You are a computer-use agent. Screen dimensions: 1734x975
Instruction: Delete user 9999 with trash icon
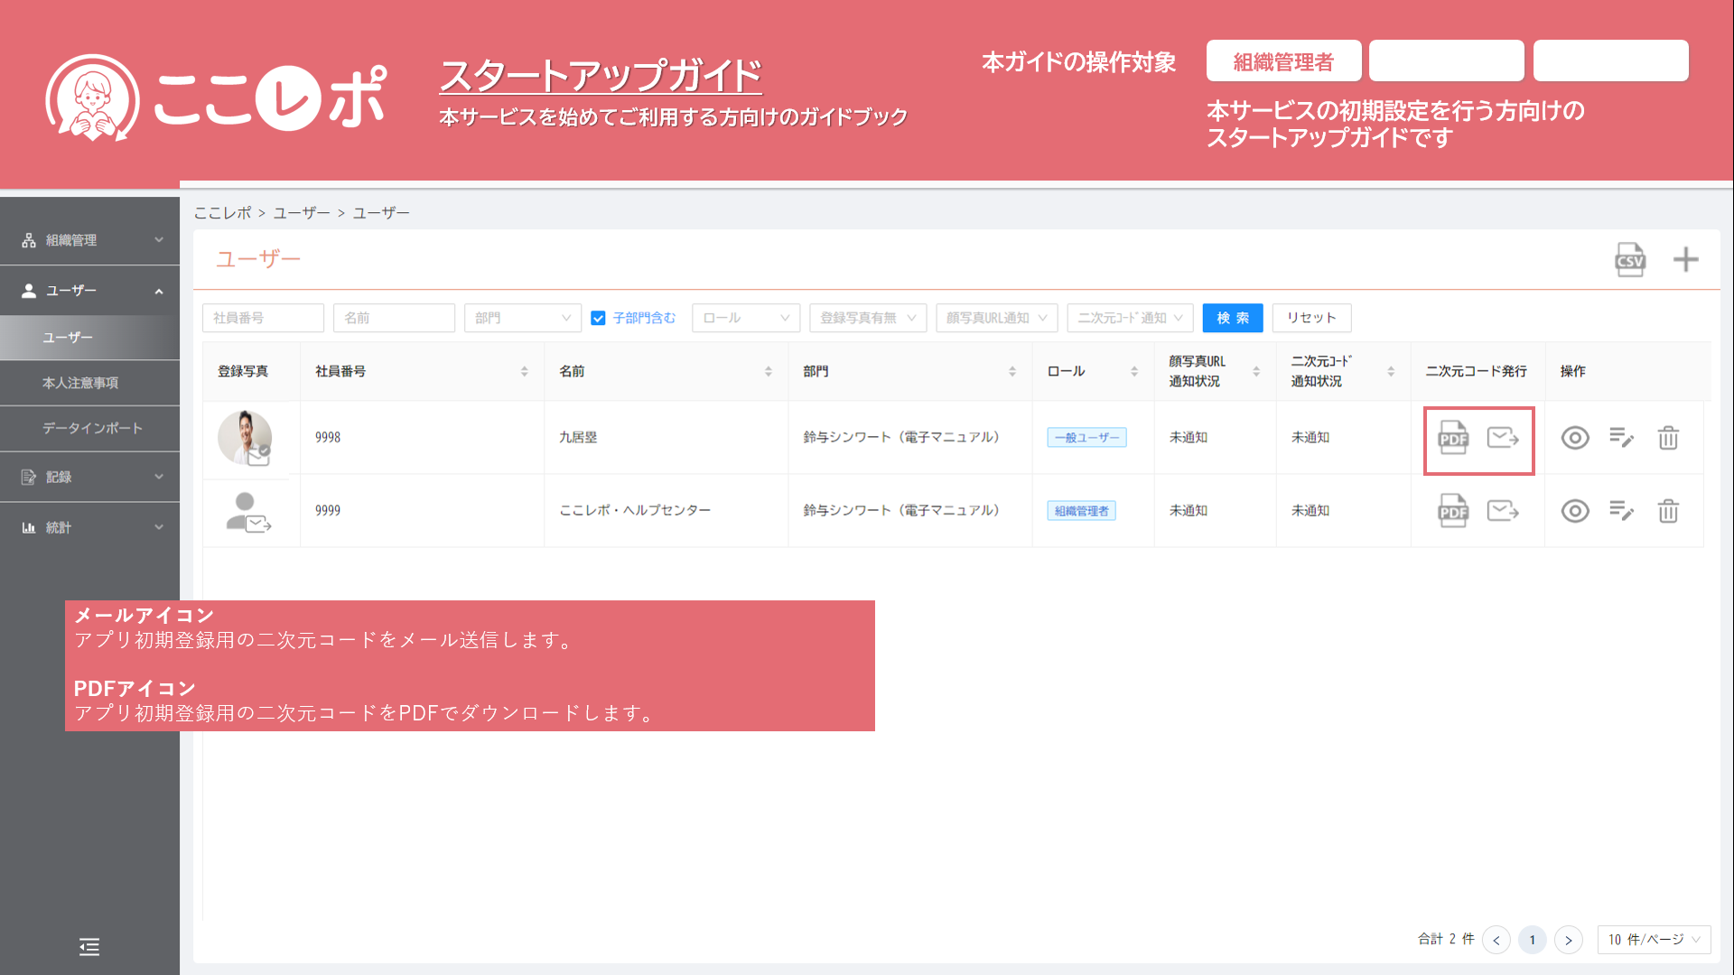pos(1667,511)
